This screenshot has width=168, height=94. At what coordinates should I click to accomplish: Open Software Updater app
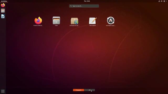[111, 20]
